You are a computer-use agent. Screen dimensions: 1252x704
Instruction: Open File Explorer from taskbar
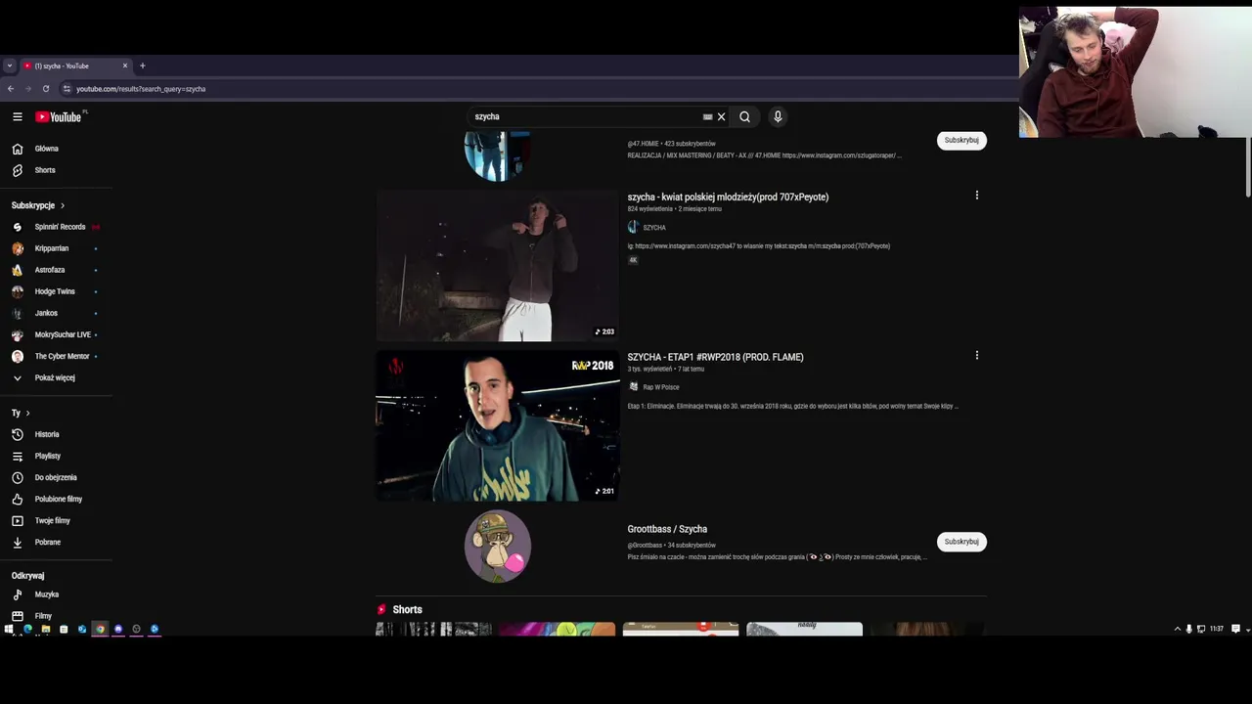(x=45, y=629)
